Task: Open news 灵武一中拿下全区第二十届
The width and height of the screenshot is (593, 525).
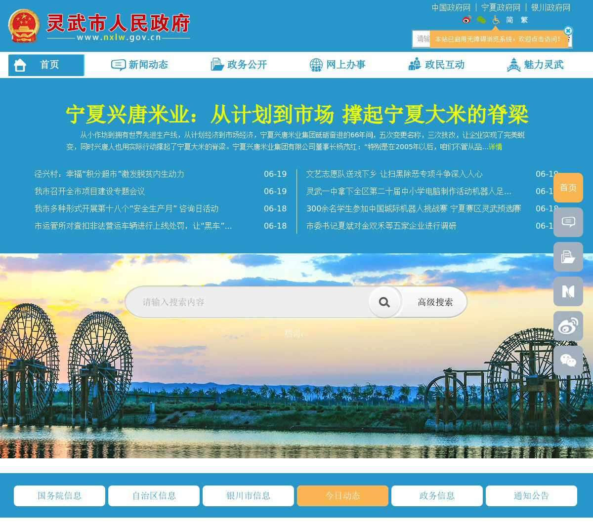Action: (x=409, y=191)
